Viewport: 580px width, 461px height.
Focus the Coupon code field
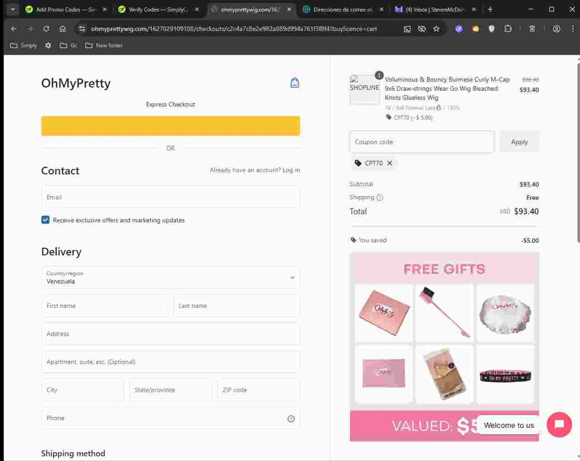[x=422, y=142]
